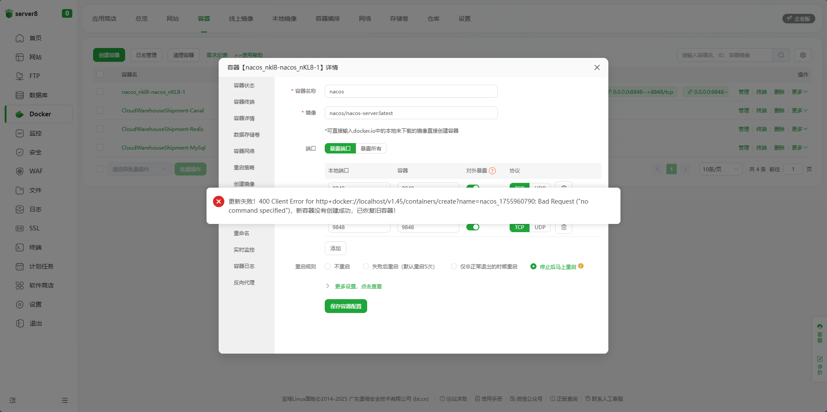Click the 容器名称 input field

pos(411,91)
